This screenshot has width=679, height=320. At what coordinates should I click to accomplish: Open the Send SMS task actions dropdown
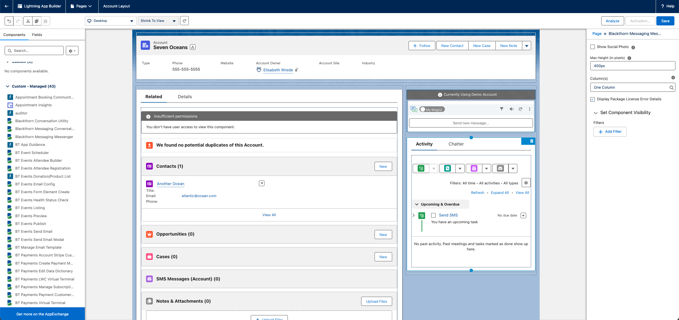pos(523,215)
